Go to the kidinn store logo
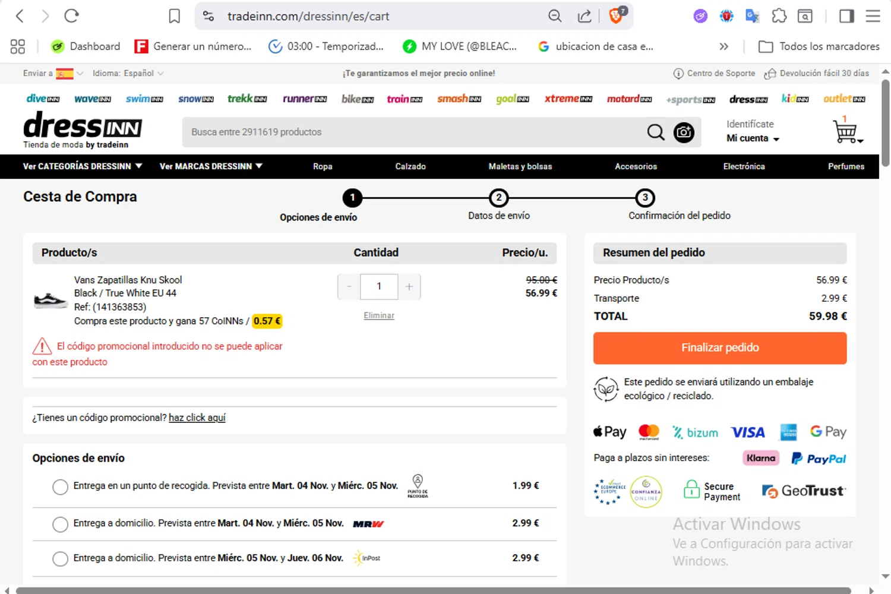 [x=795, y=99]
